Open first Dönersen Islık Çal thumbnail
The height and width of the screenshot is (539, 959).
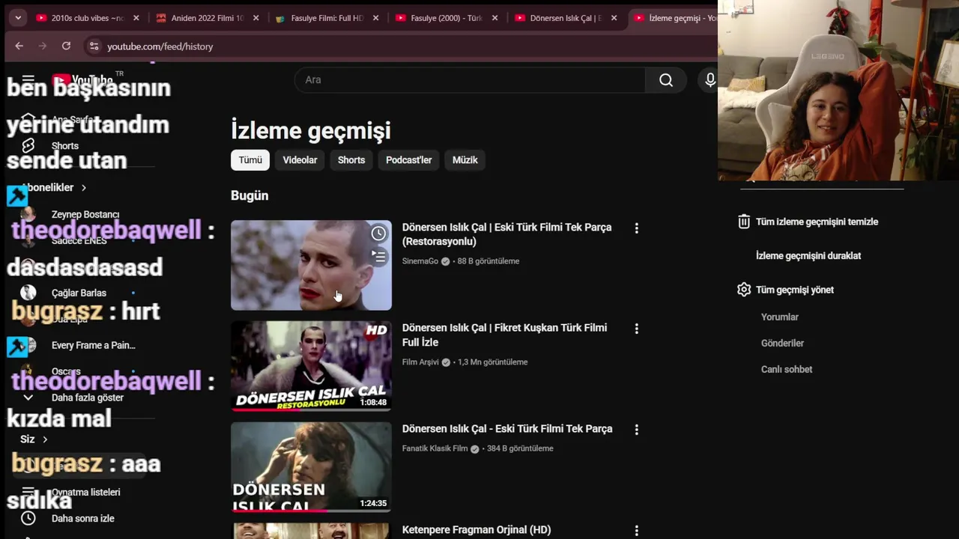pyautogui.click(x=311, y=265)
